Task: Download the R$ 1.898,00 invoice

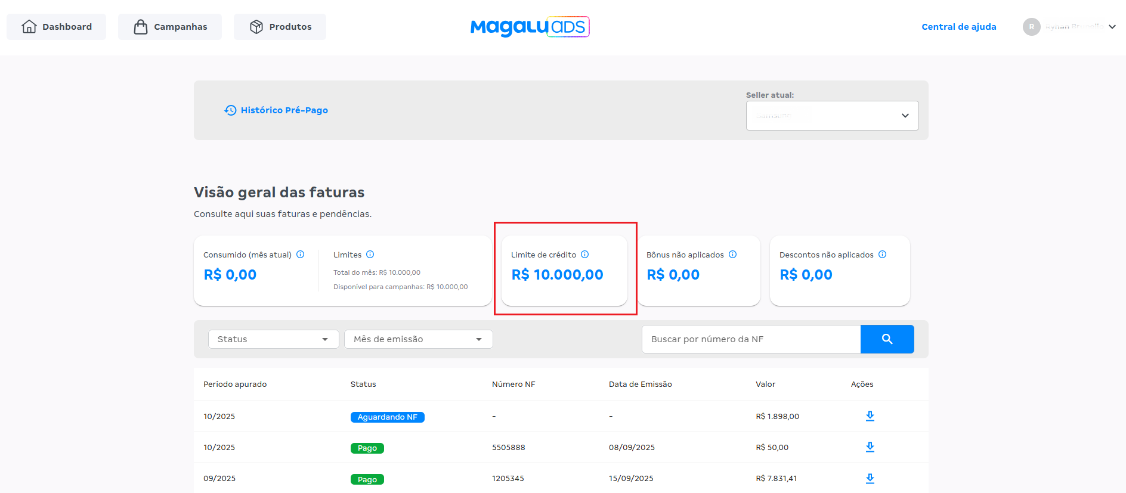Action: [x=870, y=416]
